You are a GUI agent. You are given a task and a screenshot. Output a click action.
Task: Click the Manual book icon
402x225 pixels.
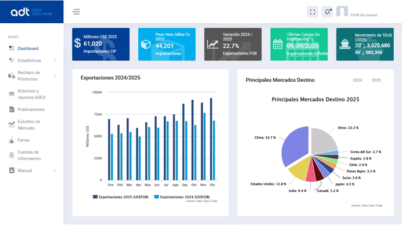(12, 170)
